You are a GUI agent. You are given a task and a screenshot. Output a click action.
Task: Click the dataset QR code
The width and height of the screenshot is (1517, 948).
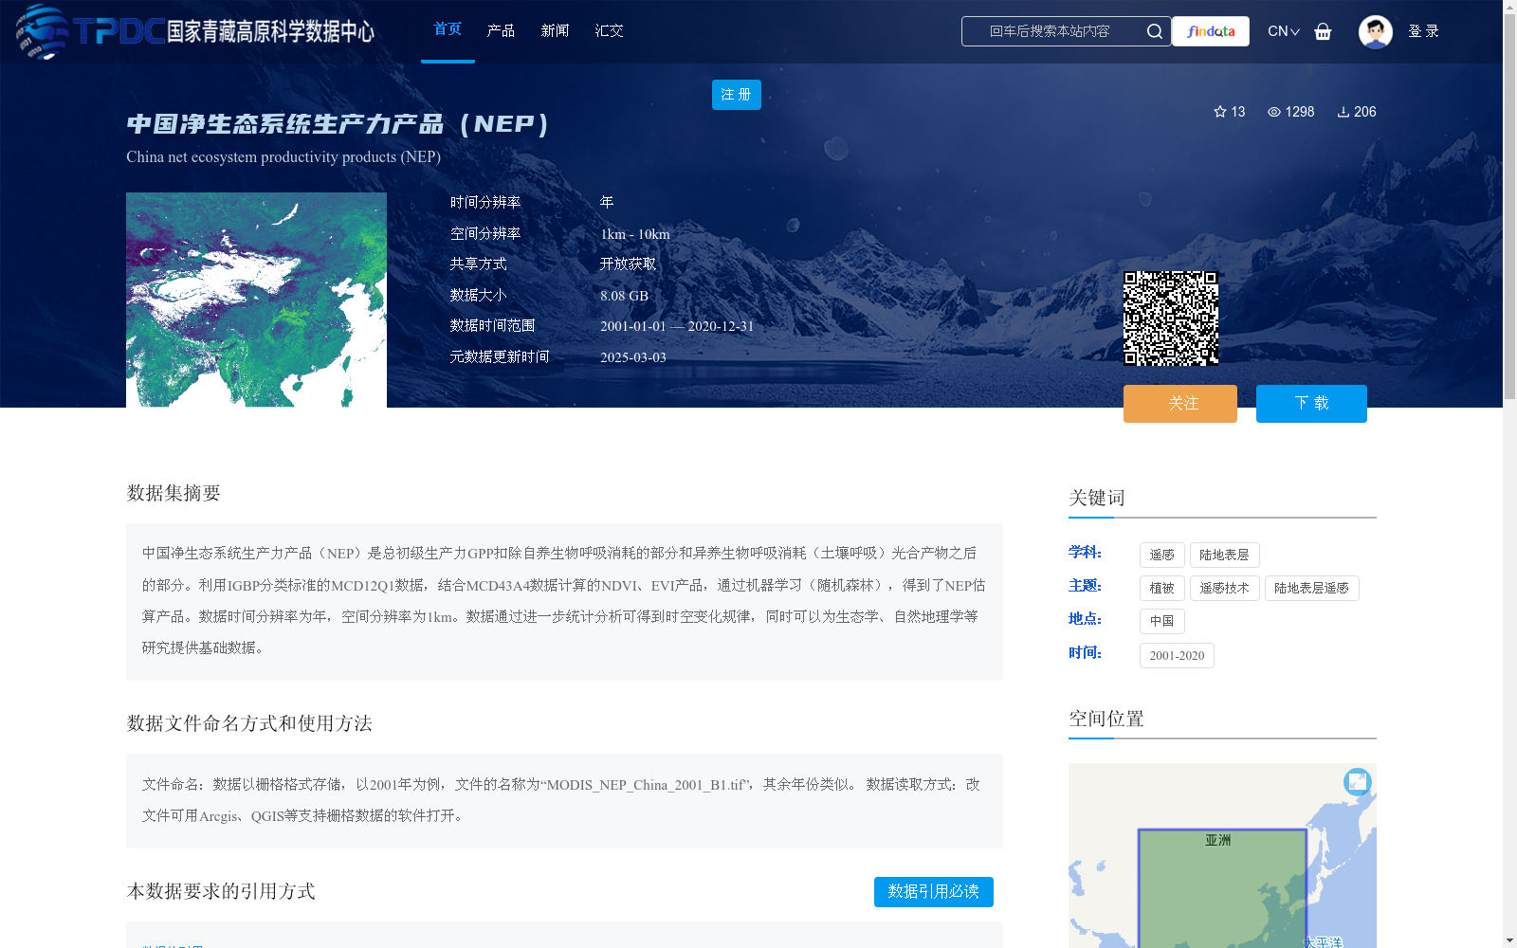tap(1171, 319)
